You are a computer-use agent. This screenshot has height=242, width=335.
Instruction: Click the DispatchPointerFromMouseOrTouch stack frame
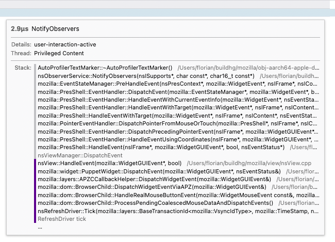coord(178,124)
